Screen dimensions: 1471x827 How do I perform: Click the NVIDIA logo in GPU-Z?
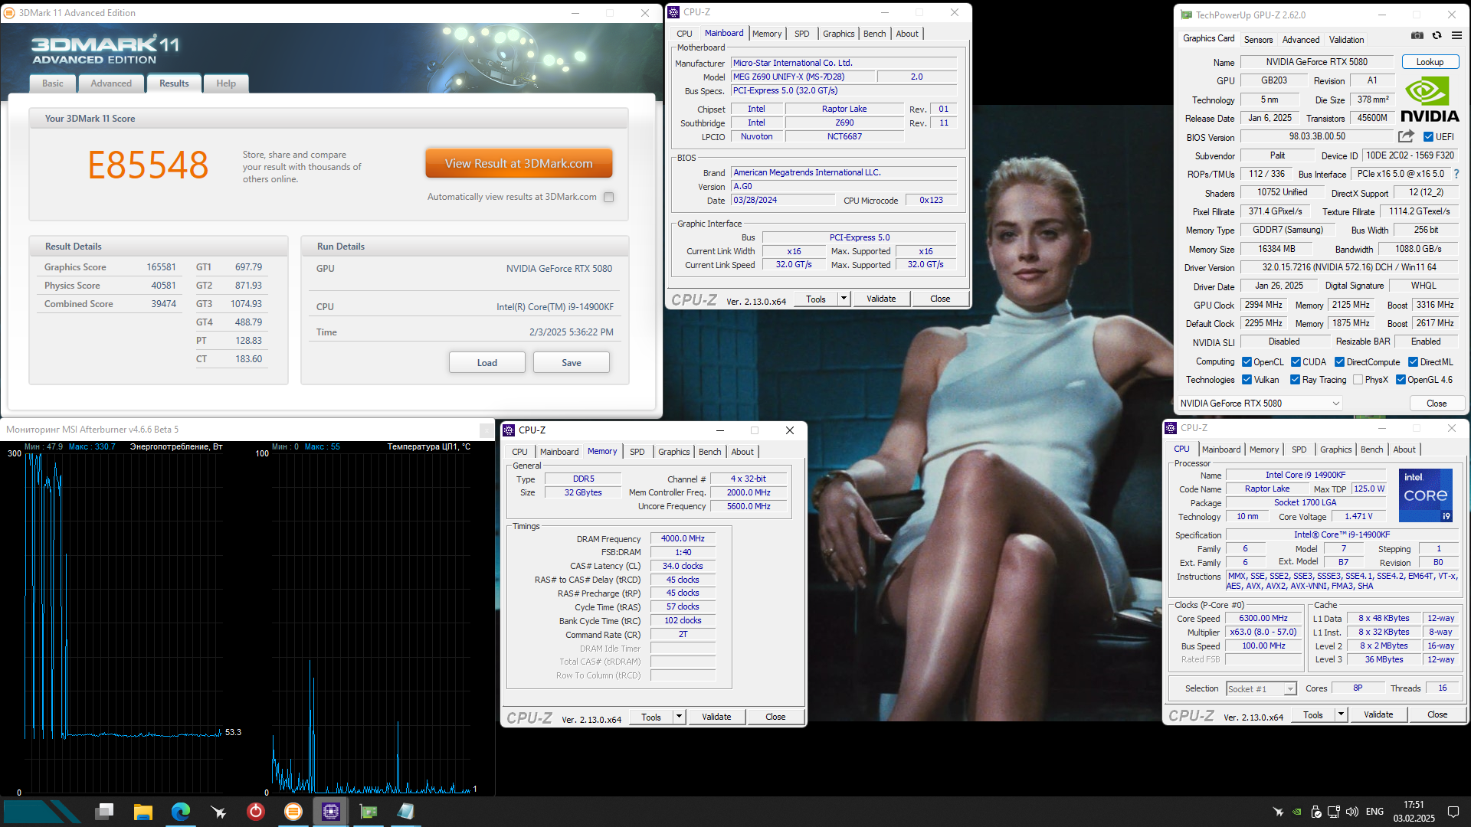pyautogui.click(x=1430, y=99)
